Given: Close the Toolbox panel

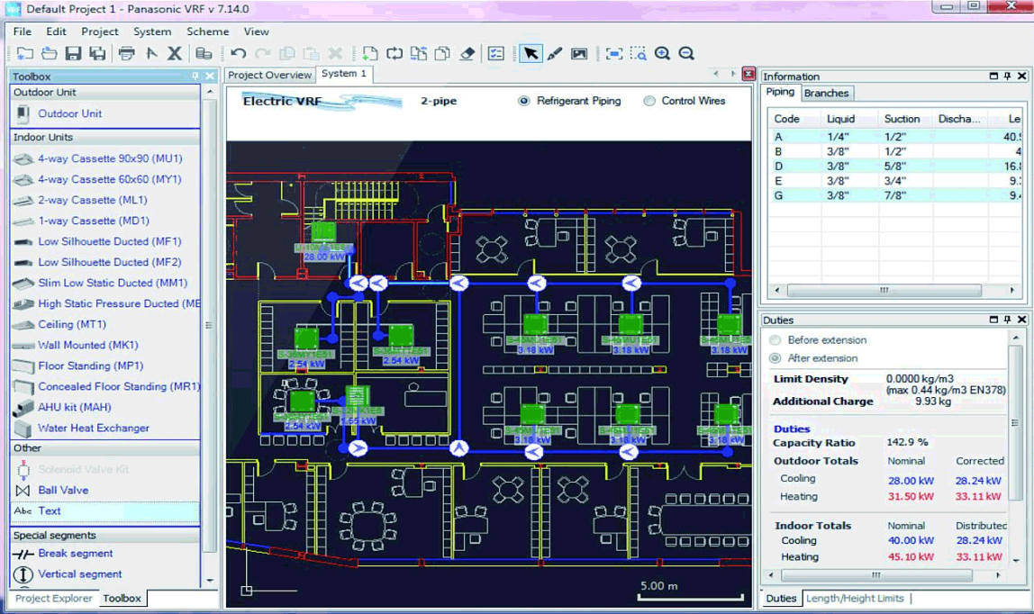Looking at the screenshot, I should (x=210, y=77).
